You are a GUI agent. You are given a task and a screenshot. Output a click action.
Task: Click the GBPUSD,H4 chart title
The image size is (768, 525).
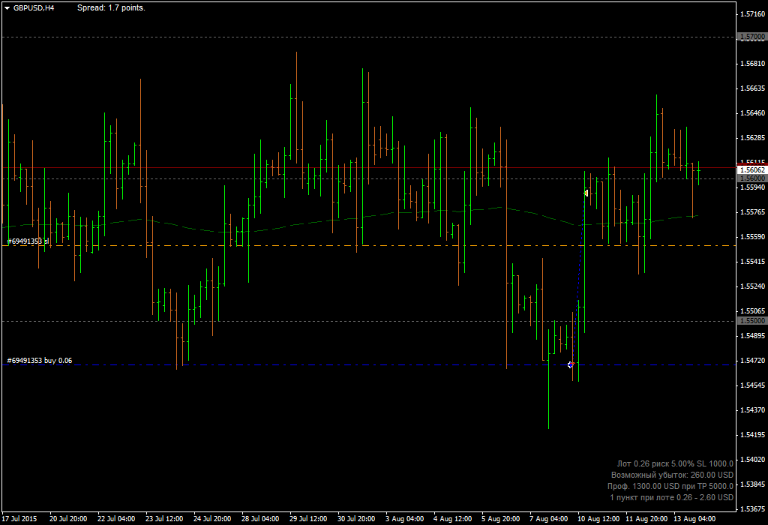(x=34, y=7)
